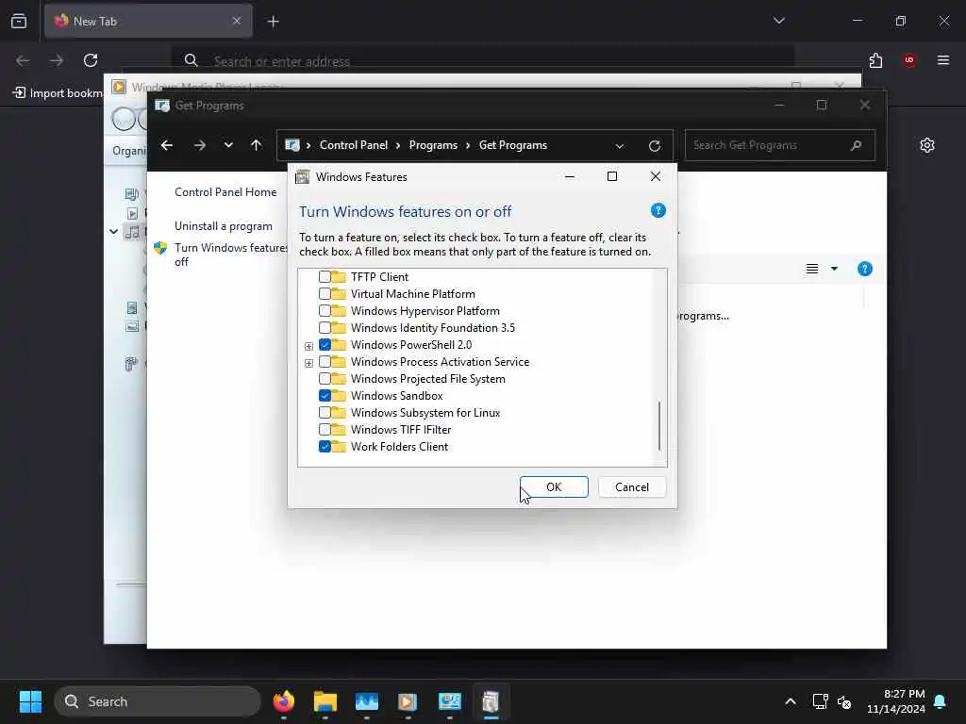Click the search magnifier in Get Programs
The width and height of the screenshot is (966, 724).
(x=856, y=145)
